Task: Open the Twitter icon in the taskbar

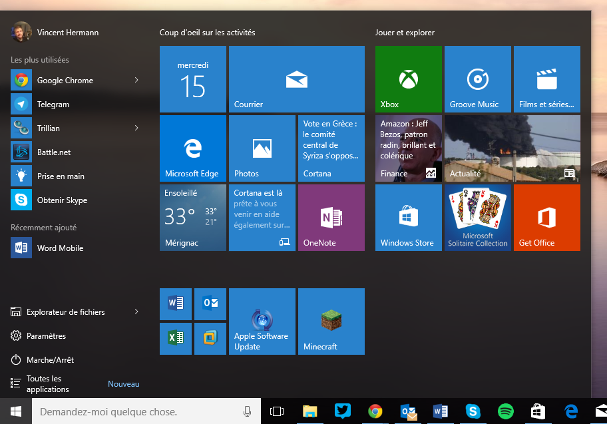Action: point(343,411)
